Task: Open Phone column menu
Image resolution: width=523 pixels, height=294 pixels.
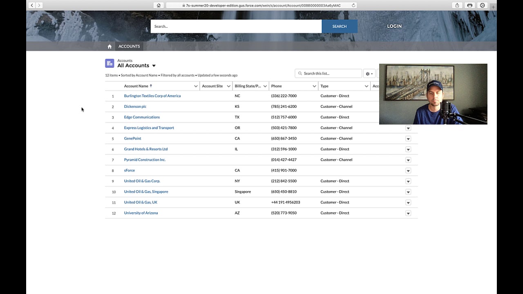Action: tap(314, 86)
